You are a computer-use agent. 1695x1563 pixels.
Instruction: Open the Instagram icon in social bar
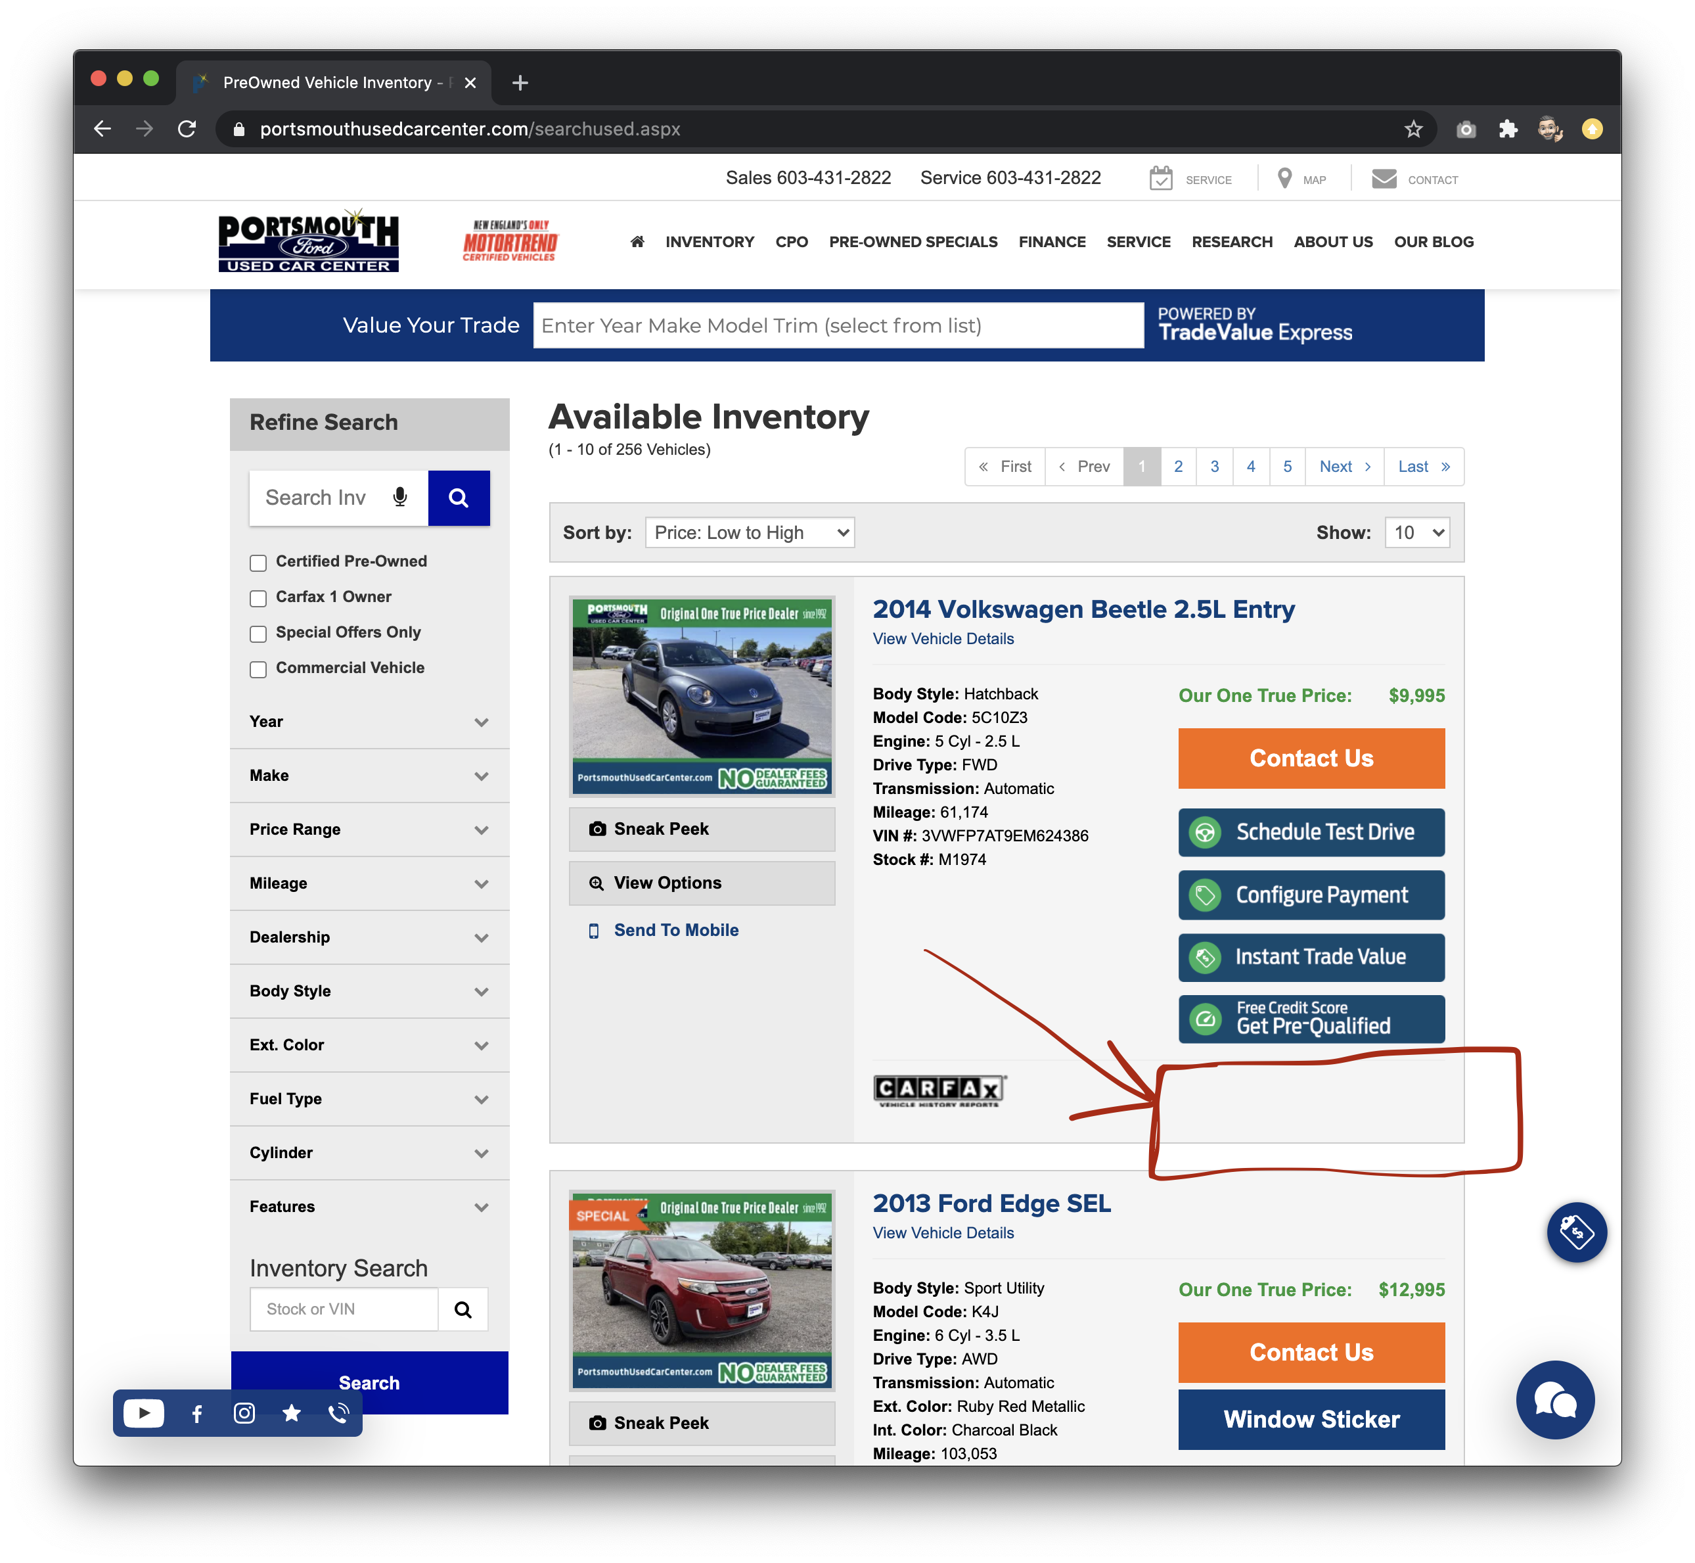pyautogui.click(x=244, y=1413)
